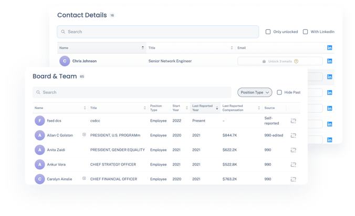Click the Contact Details search field
This screenshot has height=216, width=355.
click(x=158, y=32)
